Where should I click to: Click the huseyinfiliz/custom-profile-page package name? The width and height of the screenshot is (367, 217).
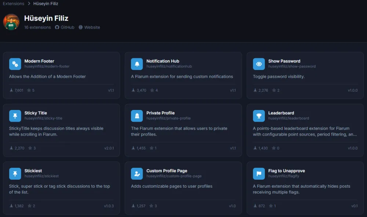(174, 176)
